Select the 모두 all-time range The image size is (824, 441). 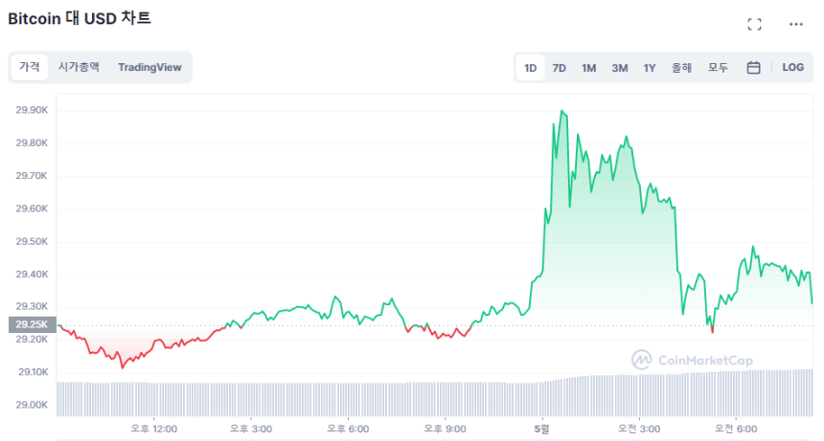718,68
